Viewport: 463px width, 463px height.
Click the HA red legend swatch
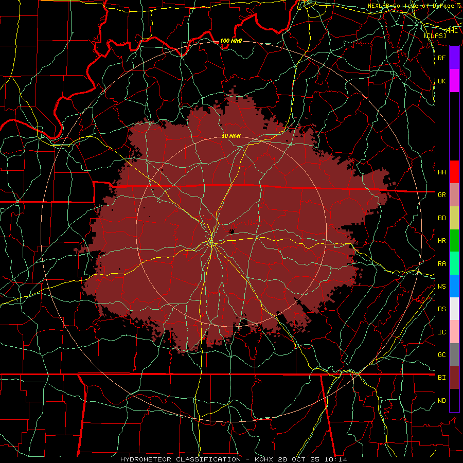pos(454,172)
